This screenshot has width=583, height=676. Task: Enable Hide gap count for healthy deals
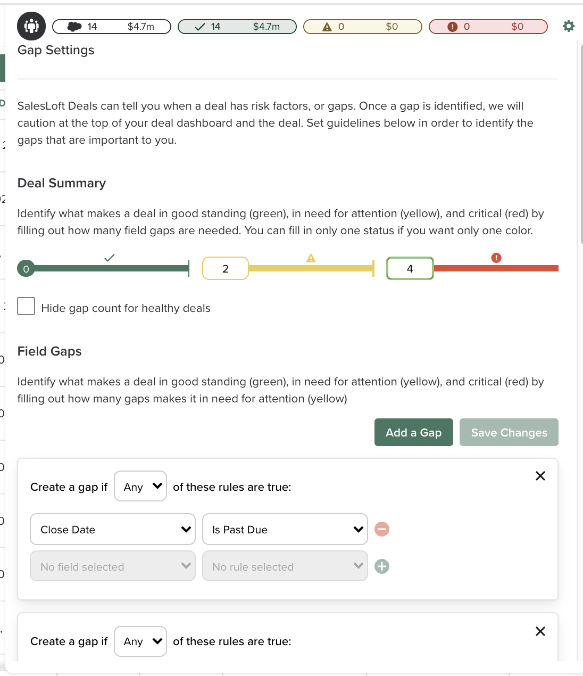(x=26, y=306)
